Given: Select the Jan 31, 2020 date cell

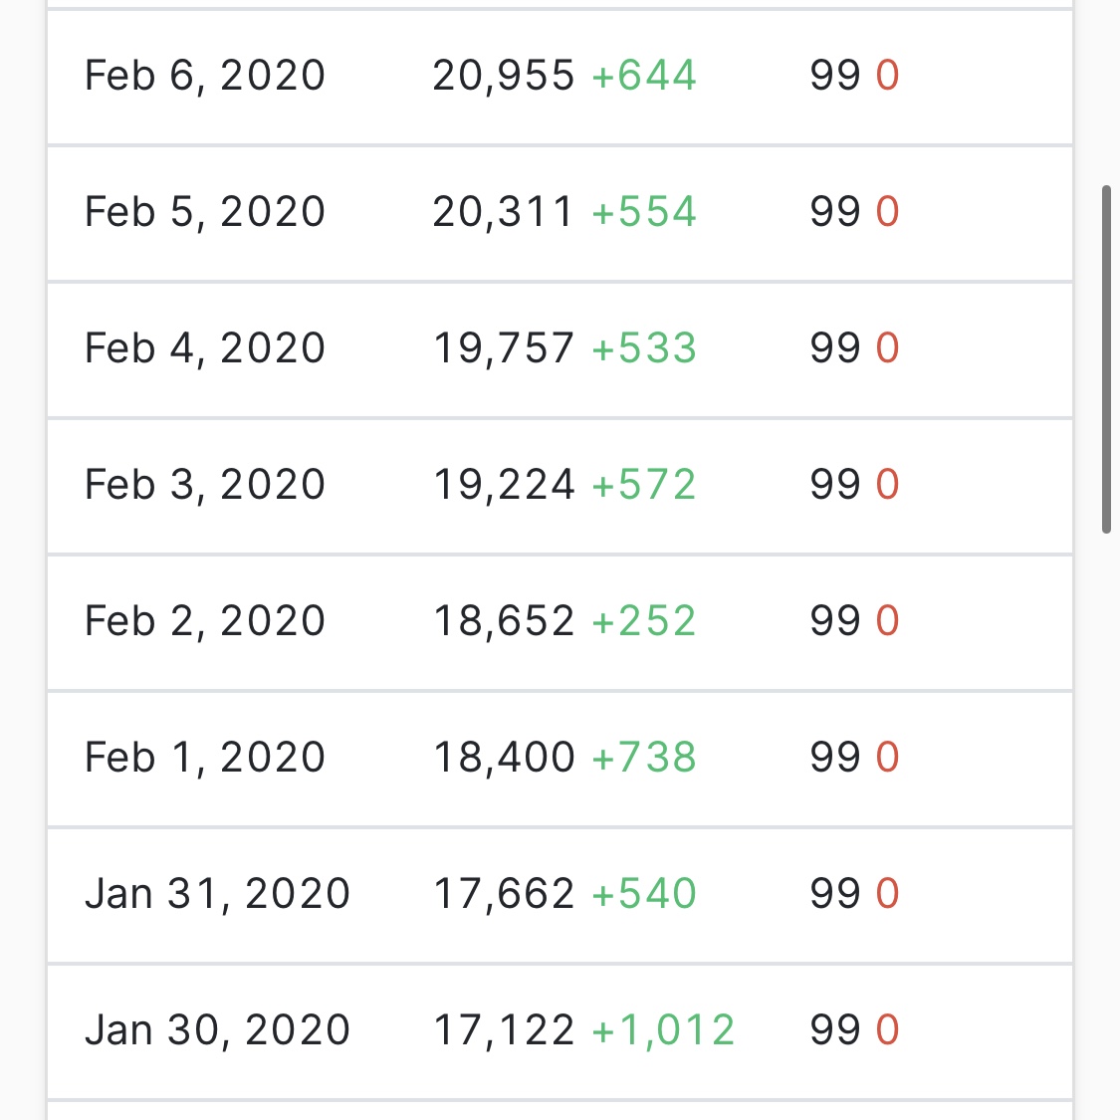Looking at the screenshot, I should (x=217, y=894).
